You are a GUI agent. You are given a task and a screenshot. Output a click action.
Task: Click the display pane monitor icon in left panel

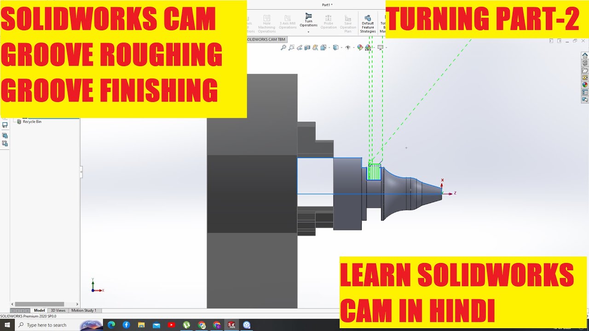[5, 125]
